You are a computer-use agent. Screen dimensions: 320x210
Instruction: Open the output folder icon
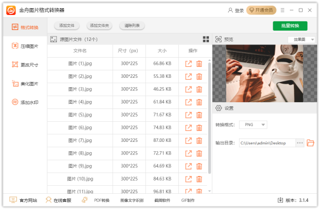(310, 143)
